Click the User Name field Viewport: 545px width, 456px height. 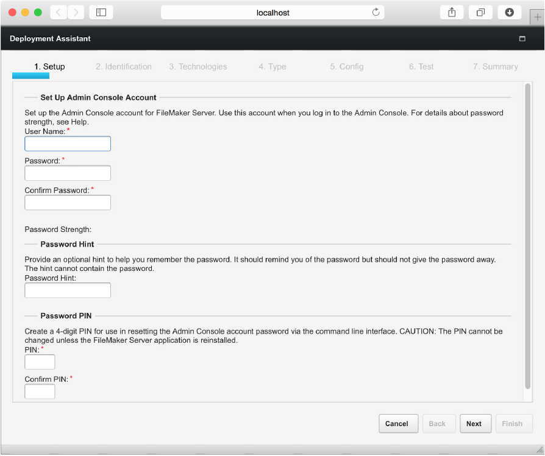click(x=68, y=144)
